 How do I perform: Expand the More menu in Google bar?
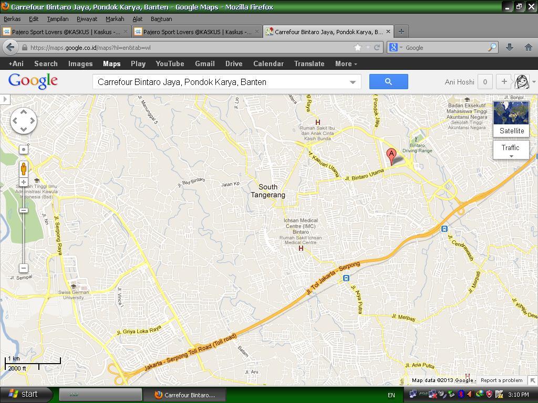coord(346,63)
